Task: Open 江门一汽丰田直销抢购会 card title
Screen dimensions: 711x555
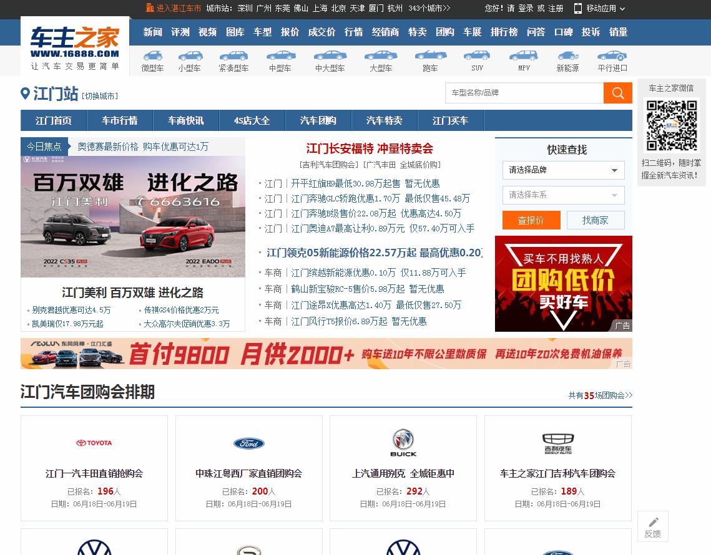Action: coord(94,473)
